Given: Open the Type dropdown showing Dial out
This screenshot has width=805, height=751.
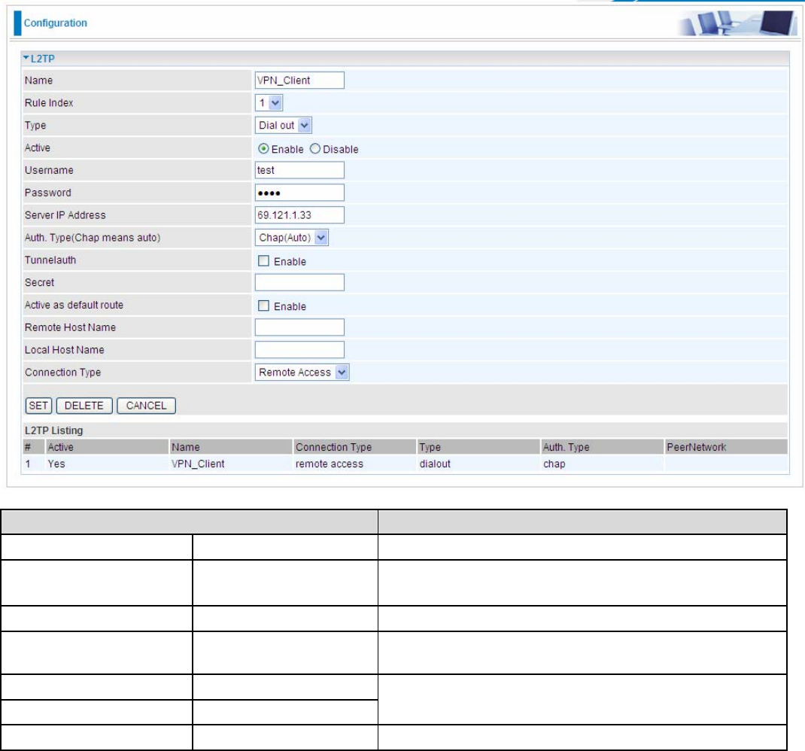Looking at the screenshot, I should click(x=283, y=126).
